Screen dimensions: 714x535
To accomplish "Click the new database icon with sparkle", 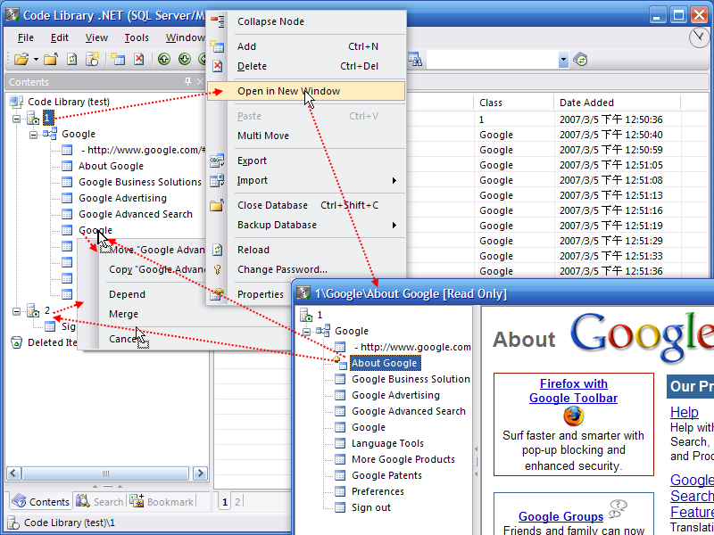I will click(x=93, y=59).
